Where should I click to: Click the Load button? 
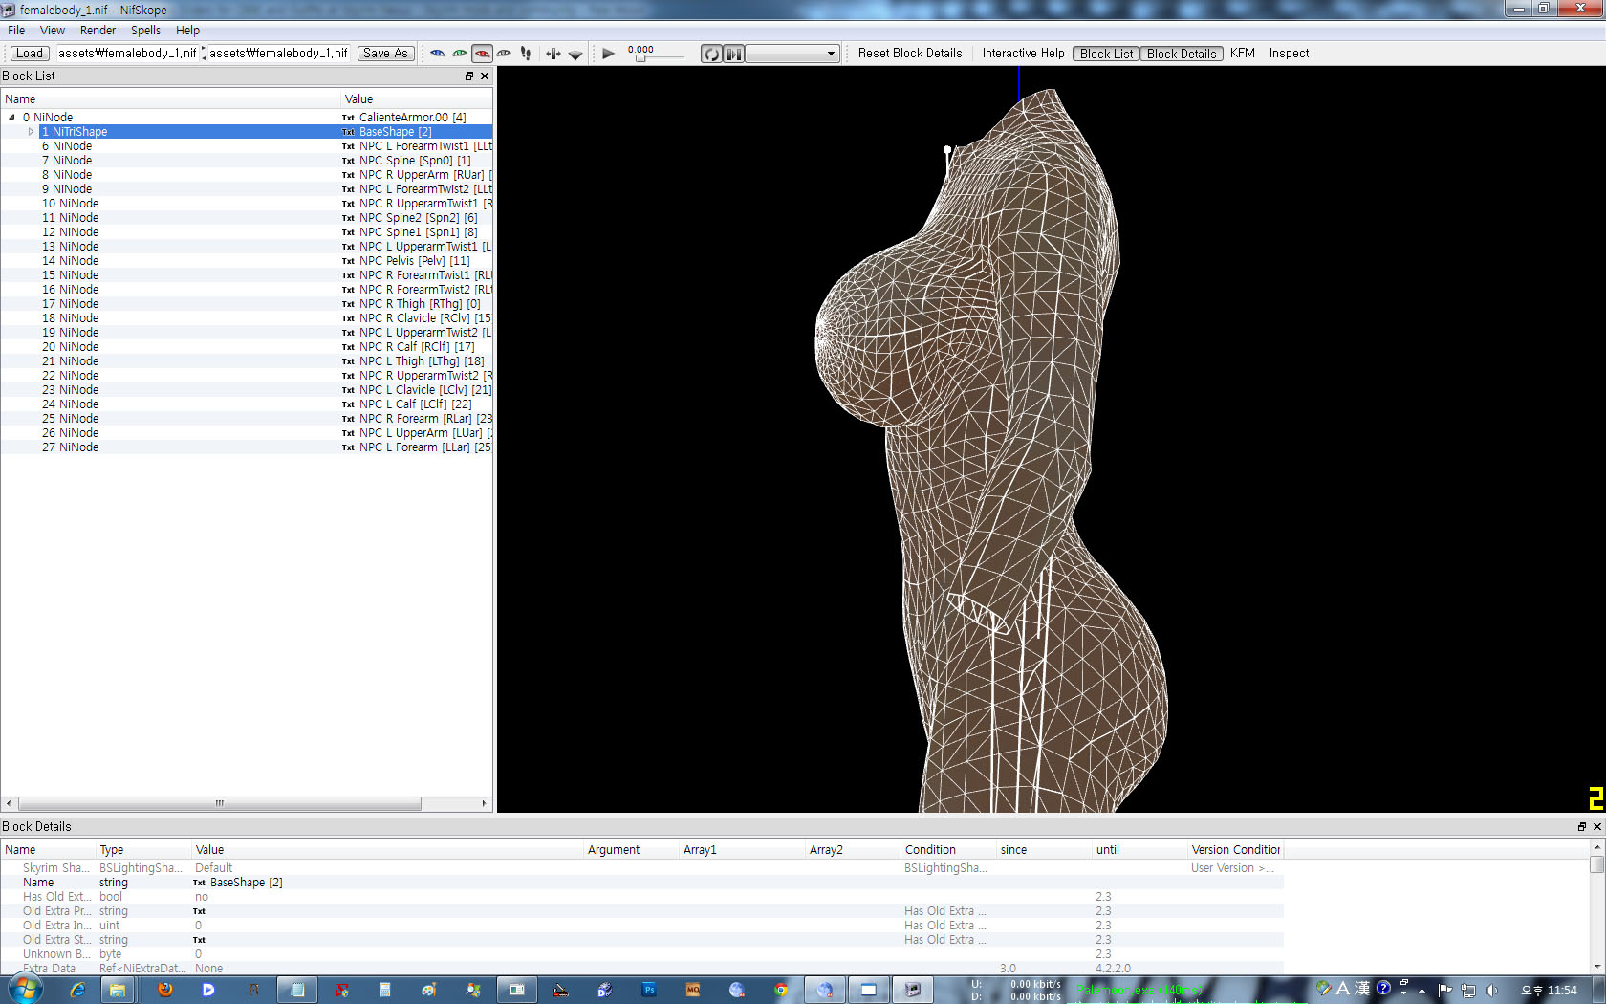(29, 54)
